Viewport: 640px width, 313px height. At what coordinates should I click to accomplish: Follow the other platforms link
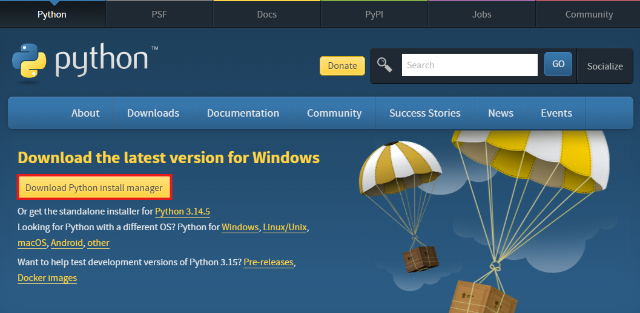coord(98,243)
